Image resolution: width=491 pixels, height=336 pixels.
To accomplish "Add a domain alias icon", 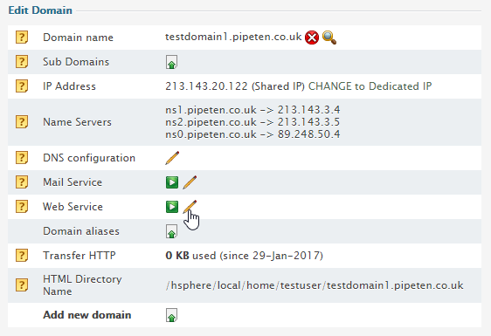I will tap(171, 231).
